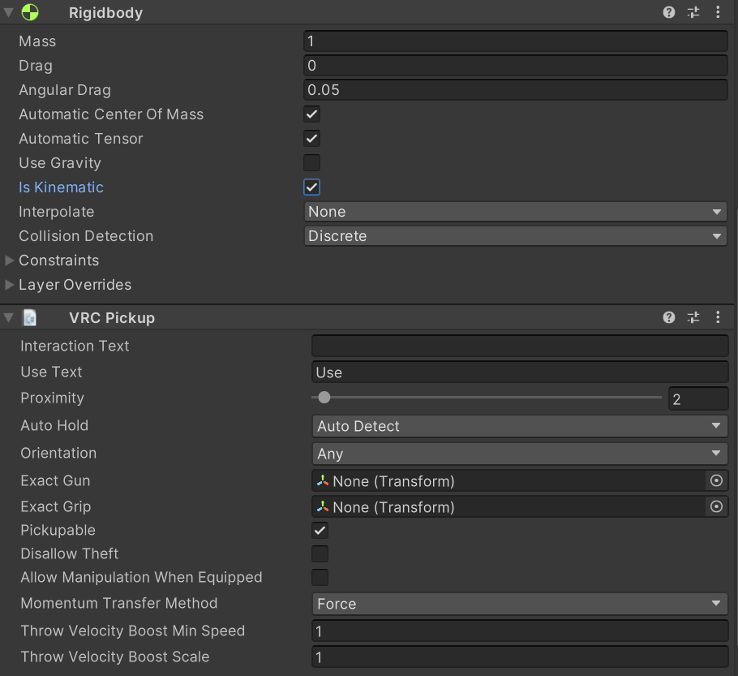Click the Proximity slider handle
This screenshot has height=676, width=738.
click(324, 398)
